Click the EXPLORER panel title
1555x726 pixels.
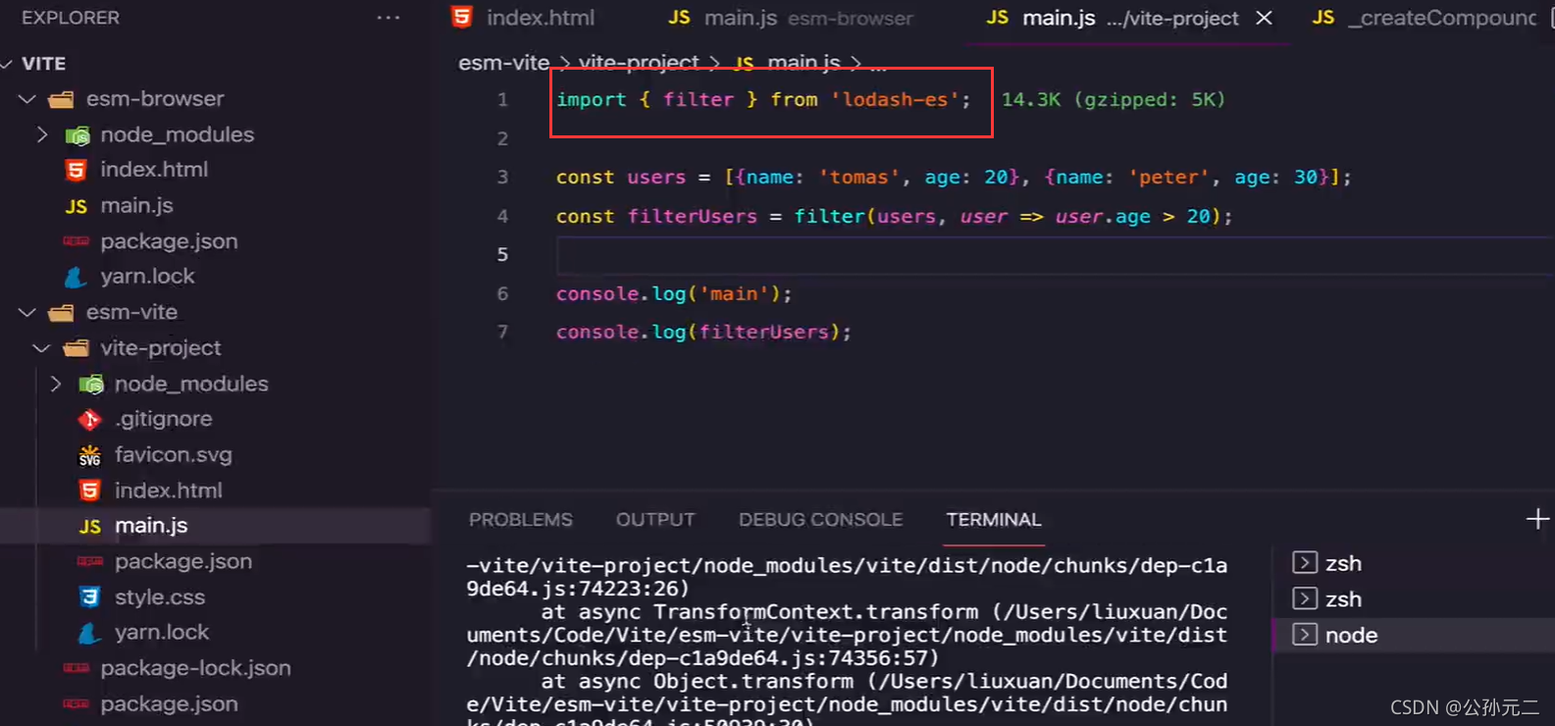coord(71,18)
